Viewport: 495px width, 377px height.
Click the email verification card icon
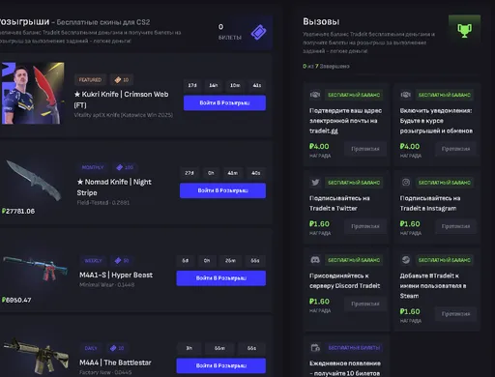315,95
